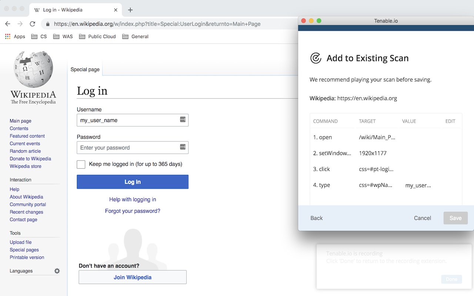474x296 pixels.
Task: Focus the Password input field
Action: (133, 148)
